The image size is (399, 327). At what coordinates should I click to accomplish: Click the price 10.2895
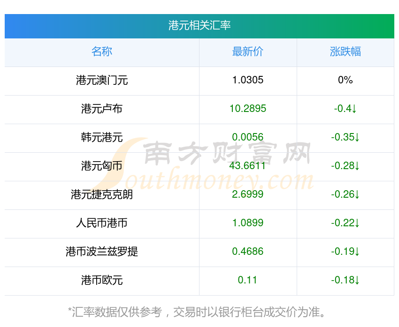point(247,109)
